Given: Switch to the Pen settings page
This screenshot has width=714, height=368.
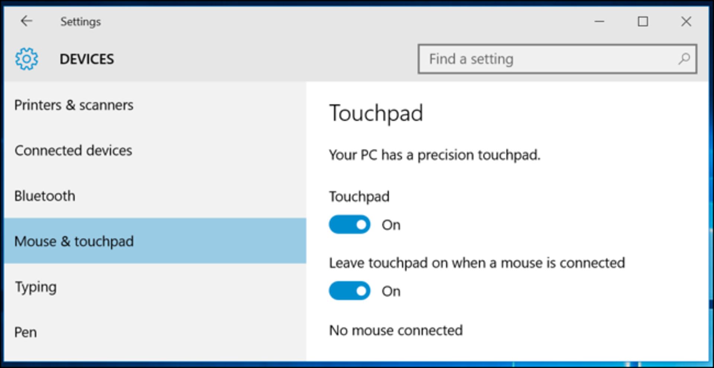Looking at the screenshot, I should coord(25,332).
